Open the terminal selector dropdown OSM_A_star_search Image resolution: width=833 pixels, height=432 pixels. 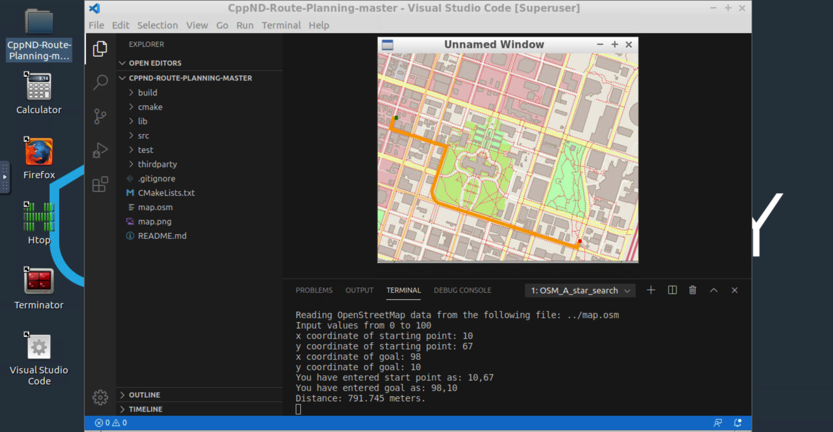click(x=580, y=290)
